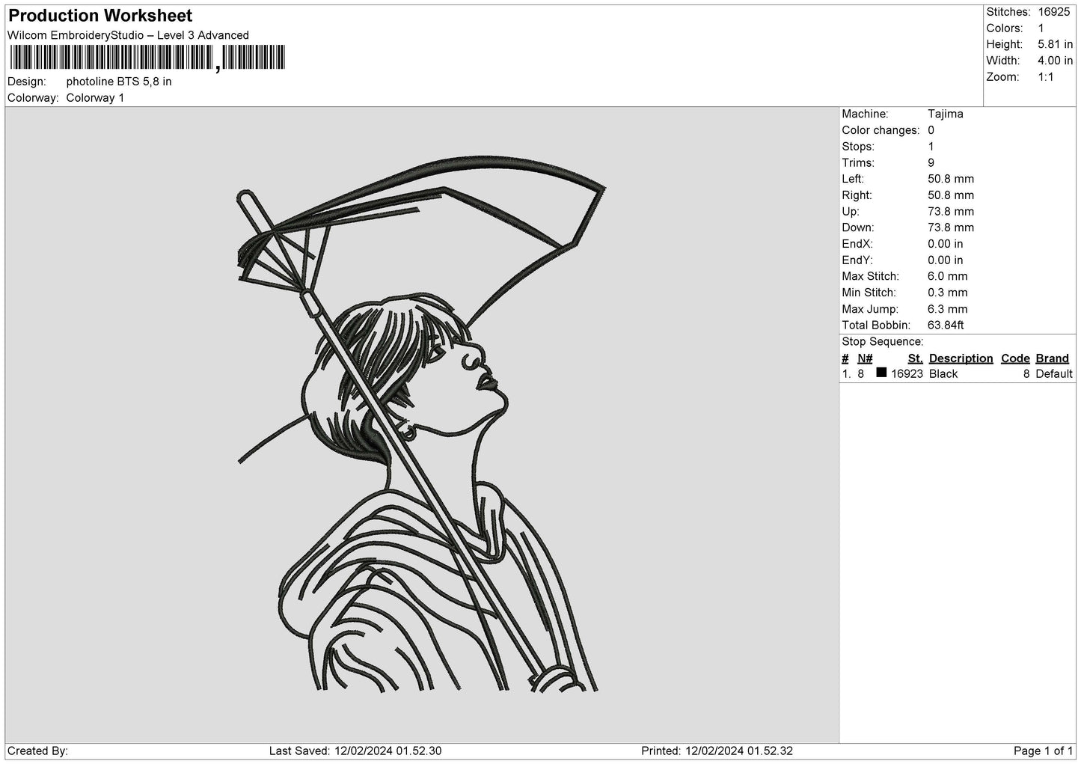Screen dimensions: 1081x764
Task: Select the design name photoline BTS 5,8 in
Action: [119, 82]
